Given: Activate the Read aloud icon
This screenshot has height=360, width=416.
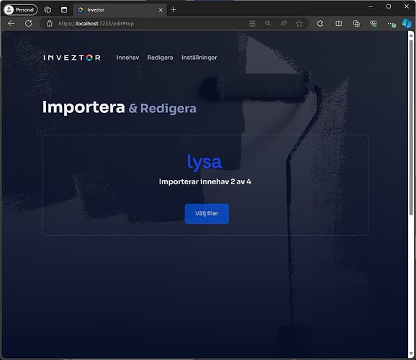Looking at the screenshot, I should 284,24.
